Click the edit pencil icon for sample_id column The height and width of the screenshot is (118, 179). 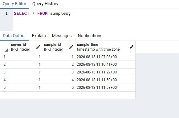click(71, 47)
